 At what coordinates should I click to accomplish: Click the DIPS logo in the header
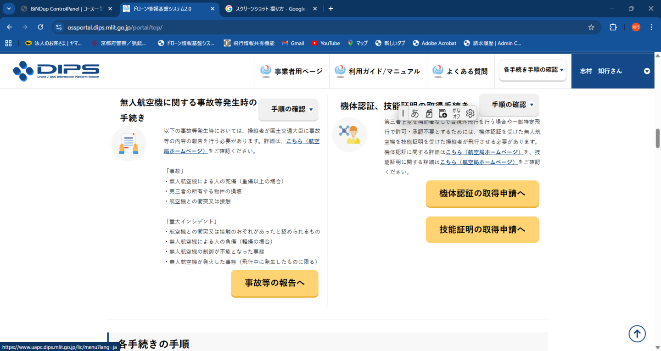click(x=56, y=71)
